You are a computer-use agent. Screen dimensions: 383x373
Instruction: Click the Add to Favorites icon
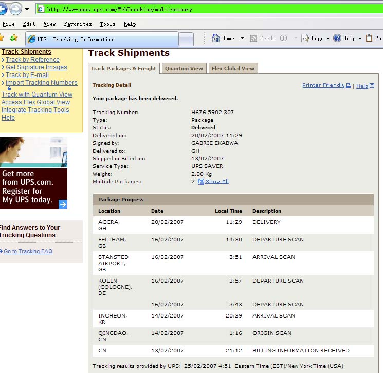13,38
